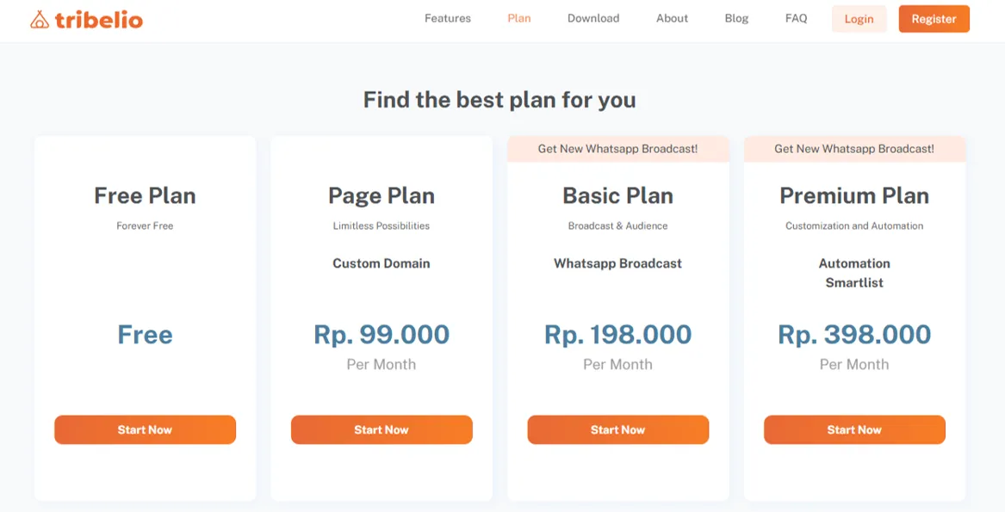Start Now on the Premium Plan
This screenshot has height=512, width=1005.
tap(854, 429)
